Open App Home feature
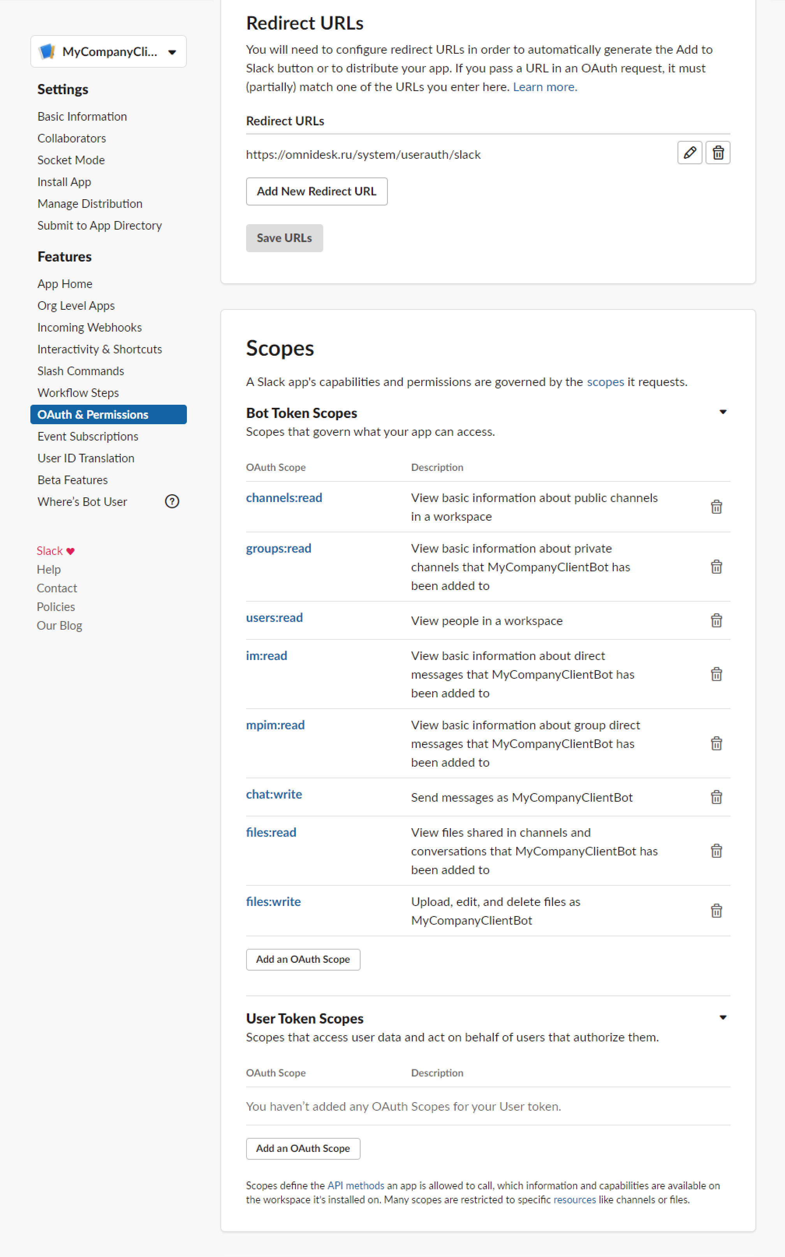This screenshot has width=785, height=1257. click(x=65, y=284)
